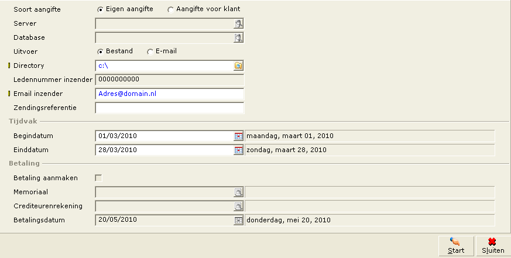Browse for a folder in Directory field
This screenshot has width=511, height=258.
[x=239, y=66]
